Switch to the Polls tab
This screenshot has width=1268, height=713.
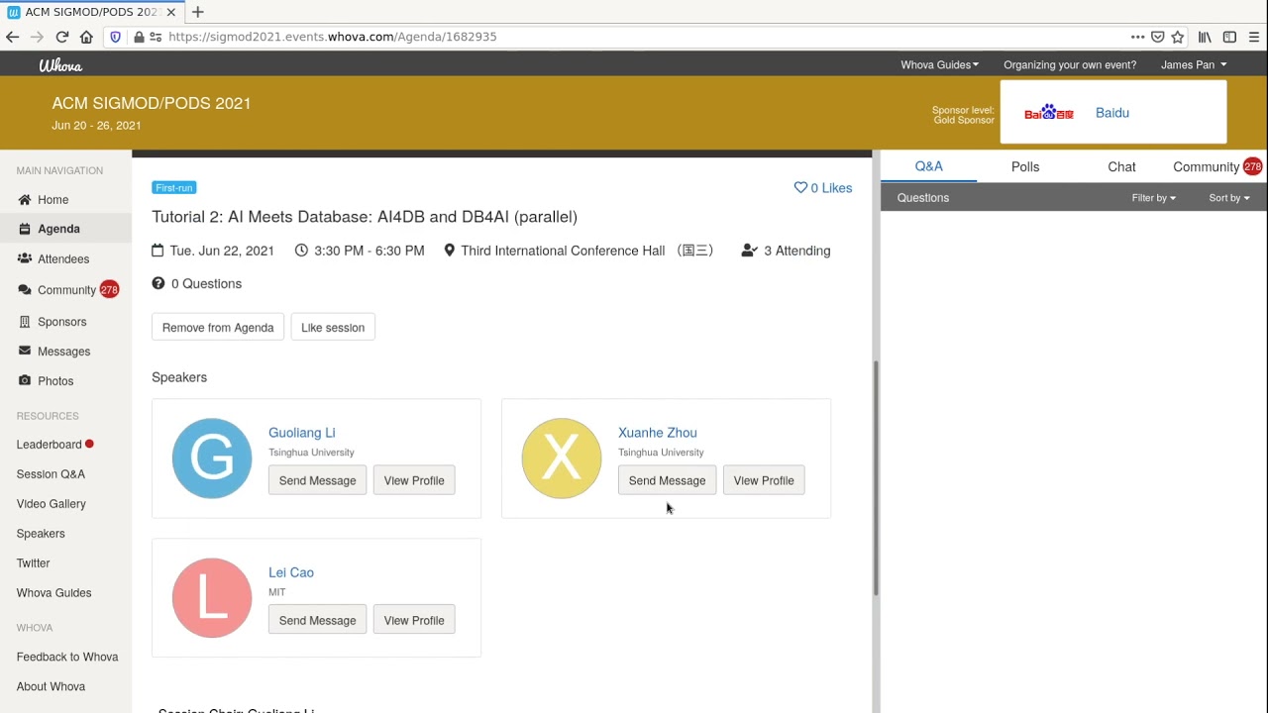[1025, 166]
